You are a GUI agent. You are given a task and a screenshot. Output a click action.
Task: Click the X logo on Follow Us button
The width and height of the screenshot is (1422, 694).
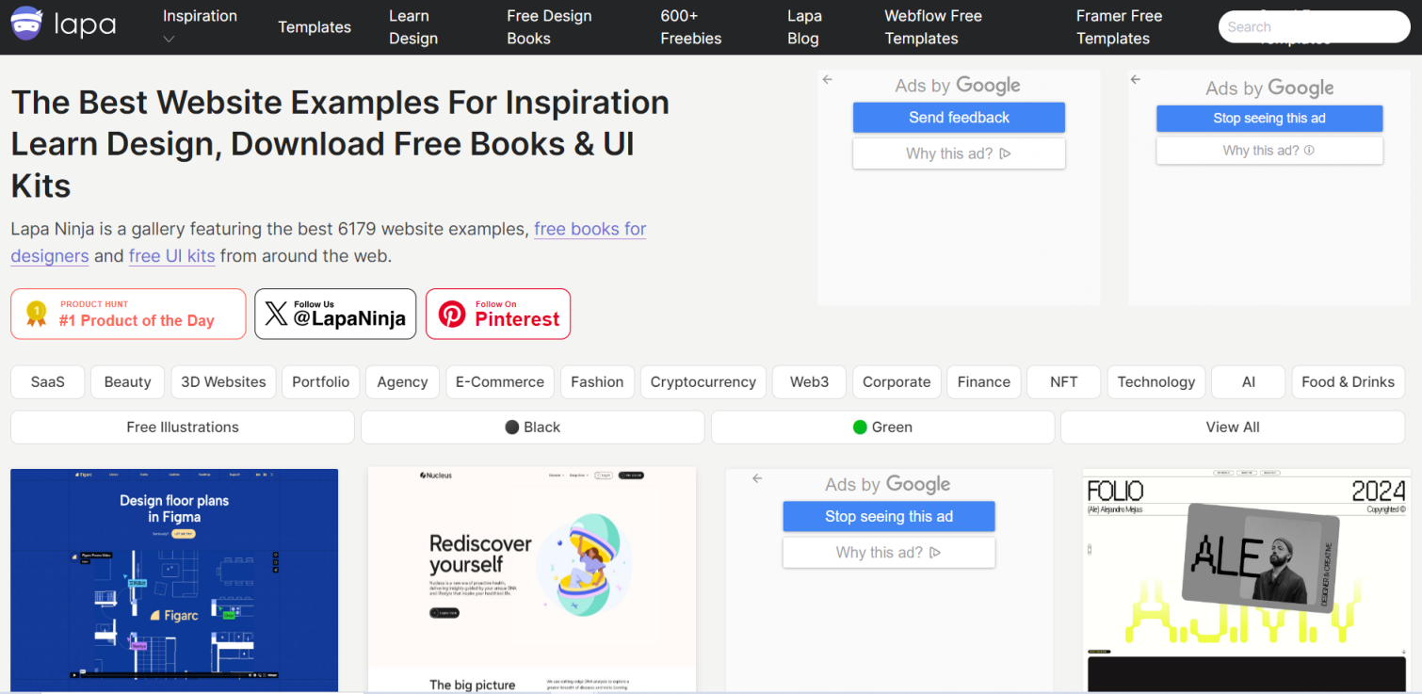[276, 314]
